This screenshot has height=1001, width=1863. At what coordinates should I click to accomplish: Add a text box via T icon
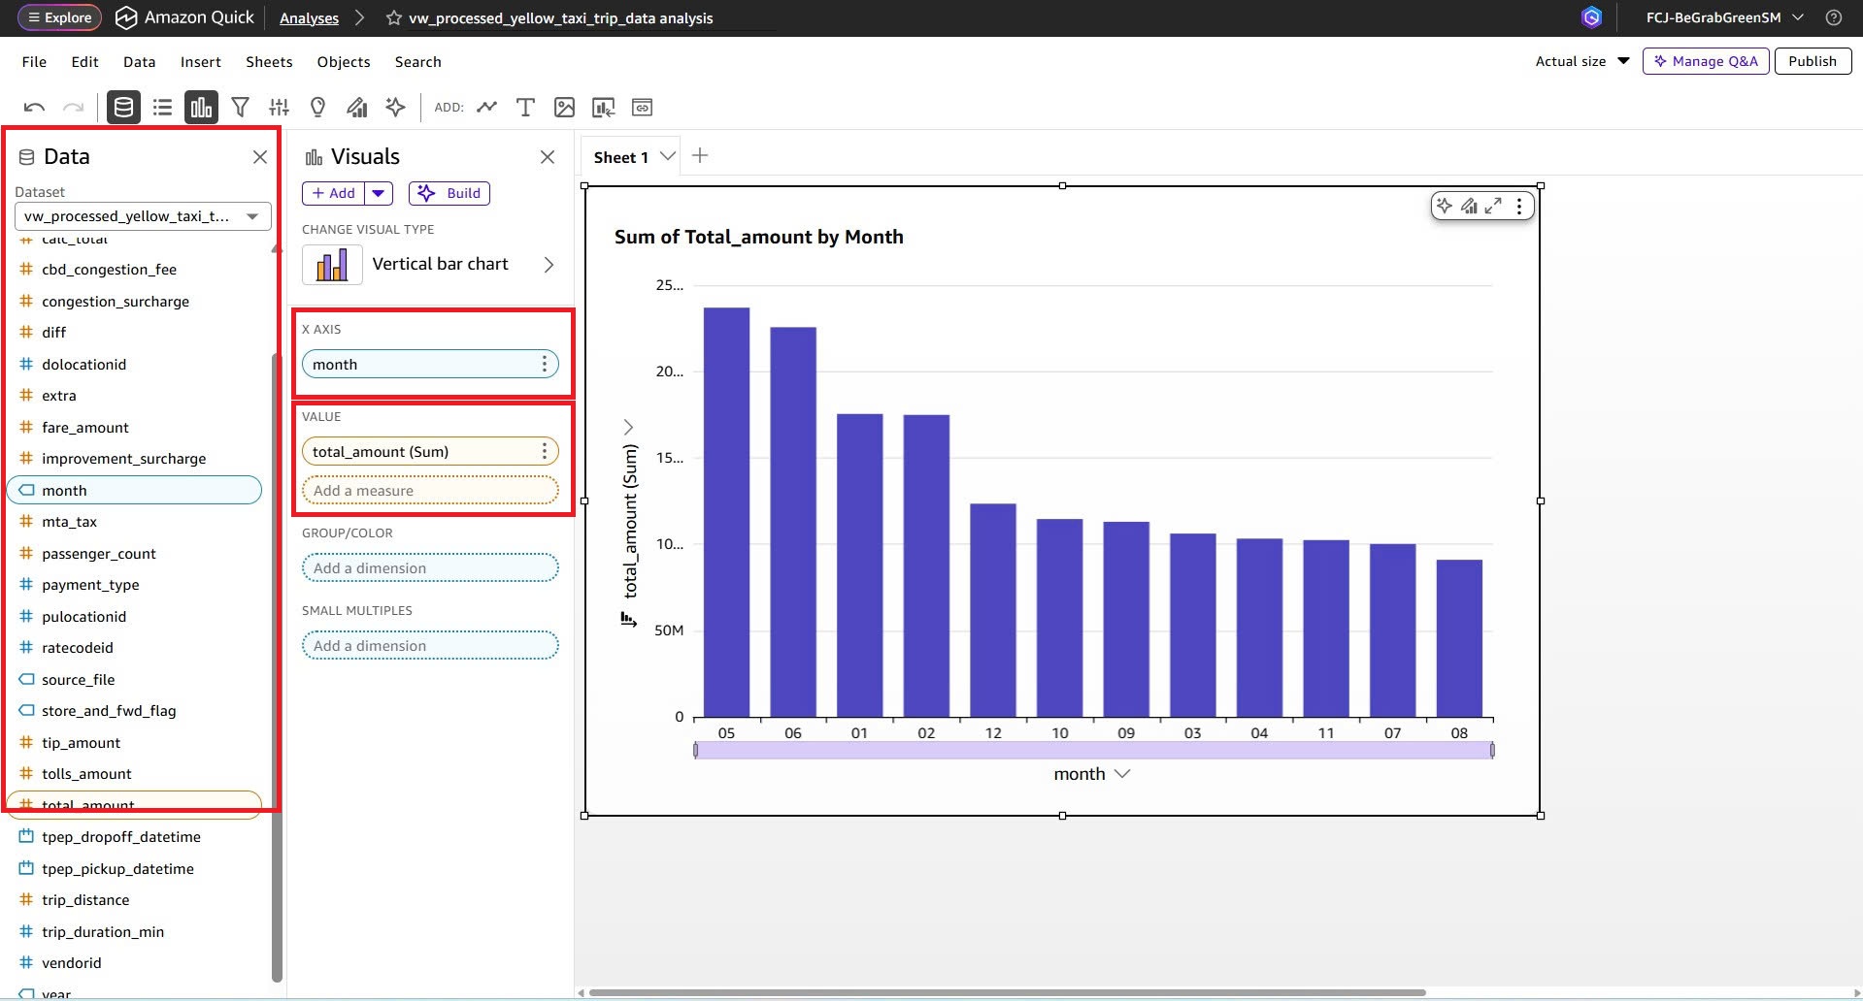[x=525, y=108]
